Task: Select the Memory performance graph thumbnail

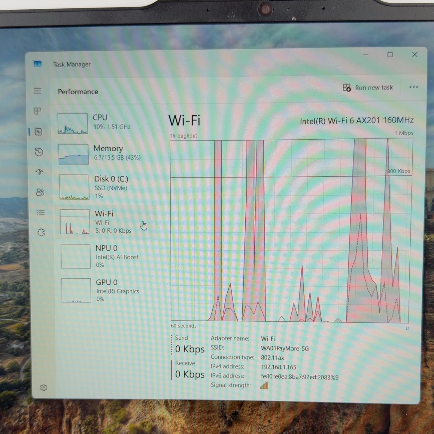Action: coord(74,154)
